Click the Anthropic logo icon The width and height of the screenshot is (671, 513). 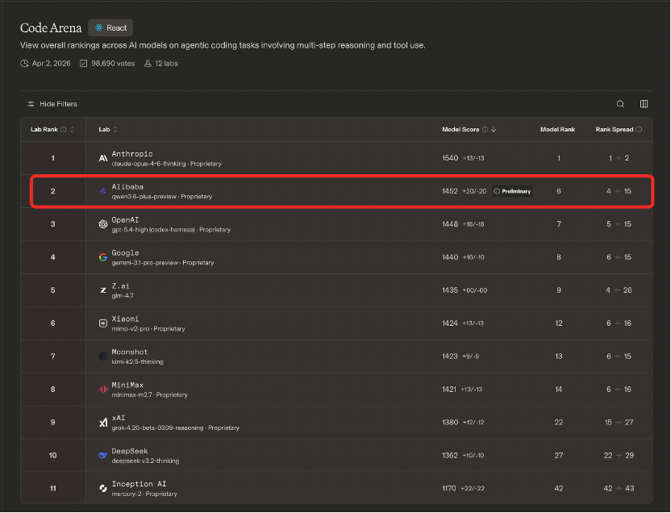click(103, 158)
